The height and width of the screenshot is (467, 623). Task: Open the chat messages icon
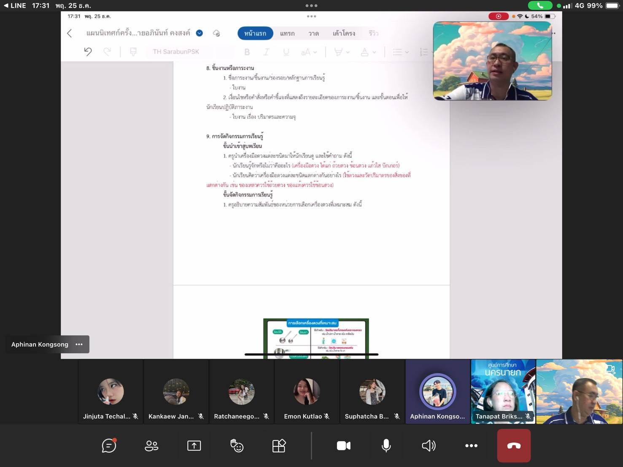[109, 446]
